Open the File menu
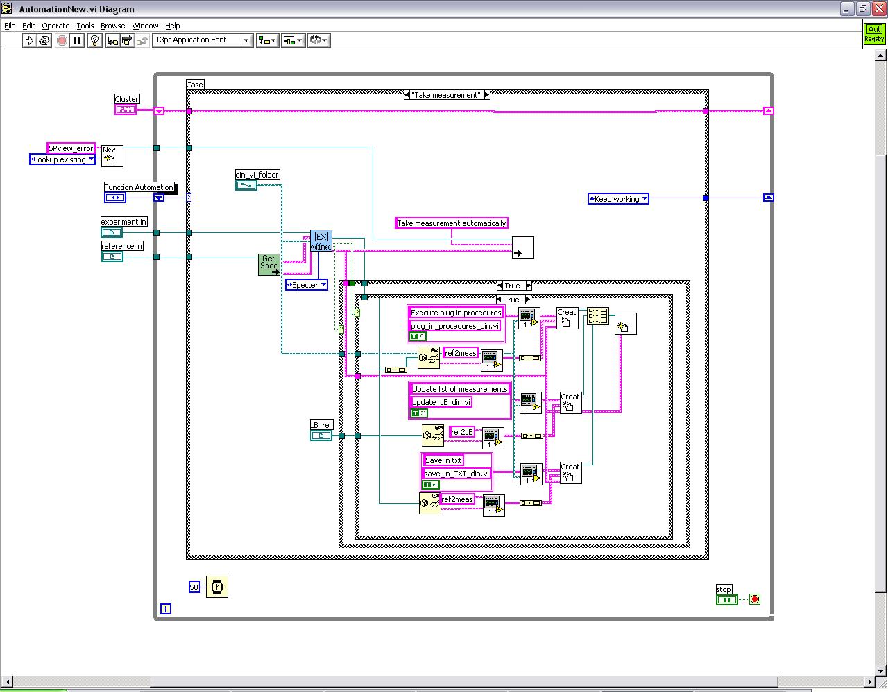Viewport: 888px width, 692px height. [x=10, y=26]
